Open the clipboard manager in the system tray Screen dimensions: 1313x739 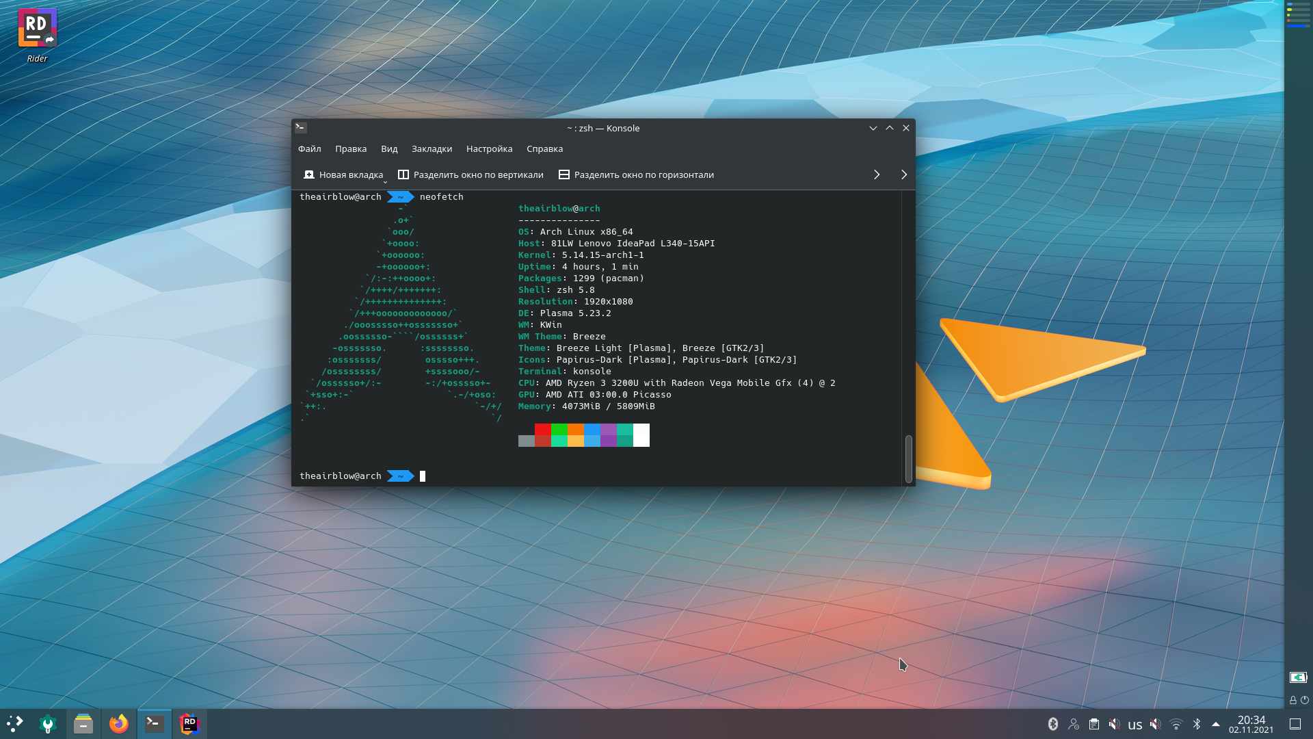pos(1095,724)
